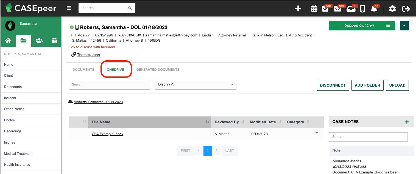The image size is (416, 174).
Task: Sort using the first unlabeled column header
Action: point(78,122)
